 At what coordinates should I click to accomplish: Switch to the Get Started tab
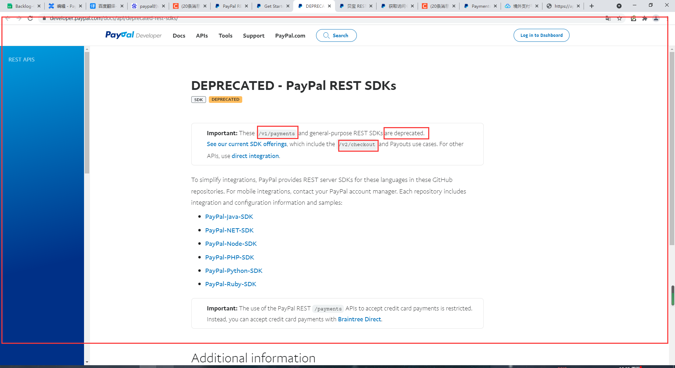272,6
